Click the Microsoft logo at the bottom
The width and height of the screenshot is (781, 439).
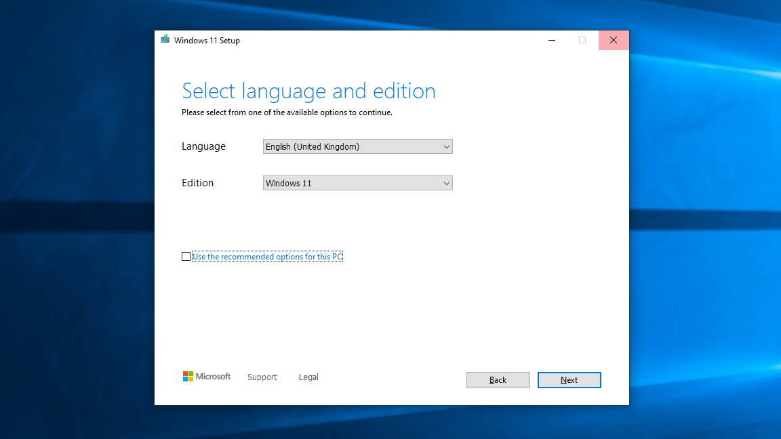[207, 377]
